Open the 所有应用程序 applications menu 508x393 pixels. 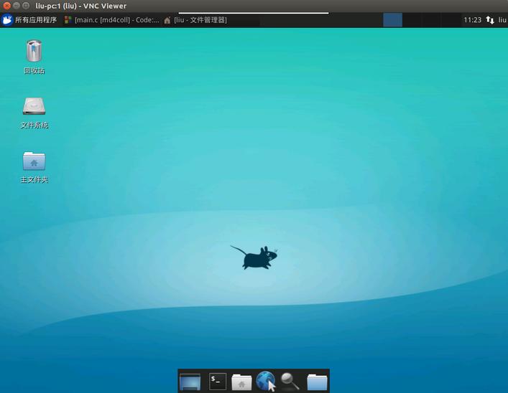(29, 20)
